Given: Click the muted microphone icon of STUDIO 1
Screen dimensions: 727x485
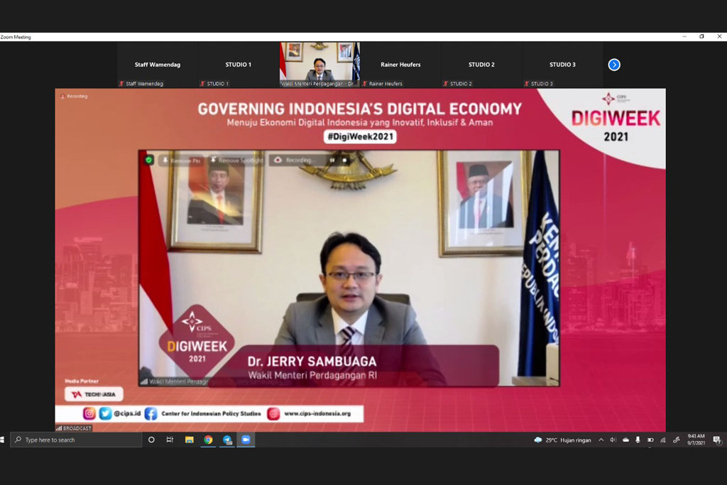Looking at the screenshot, I should [202, 84].
